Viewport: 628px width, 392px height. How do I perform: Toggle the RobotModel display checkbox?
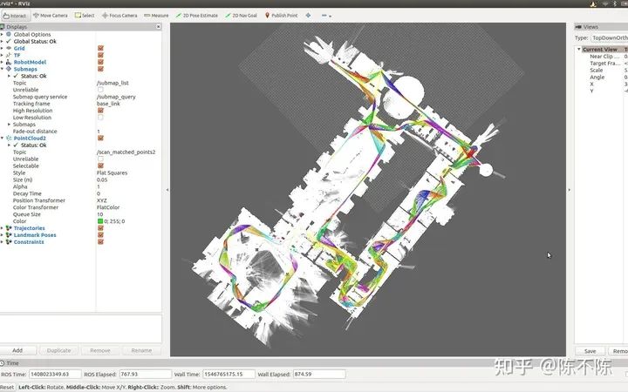point(100,62)
